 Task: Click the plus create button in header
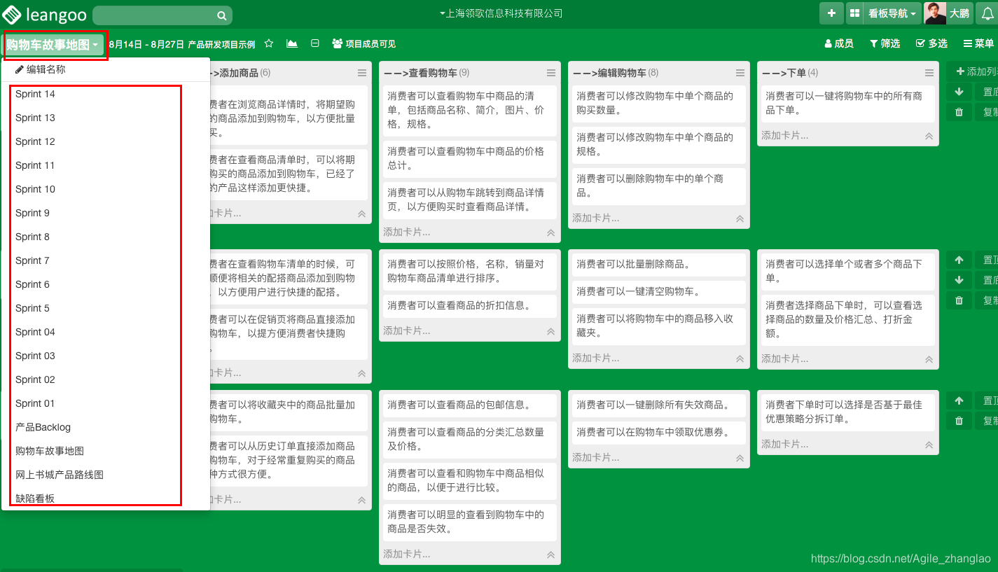pyautogui.click(x=831, y=13)
